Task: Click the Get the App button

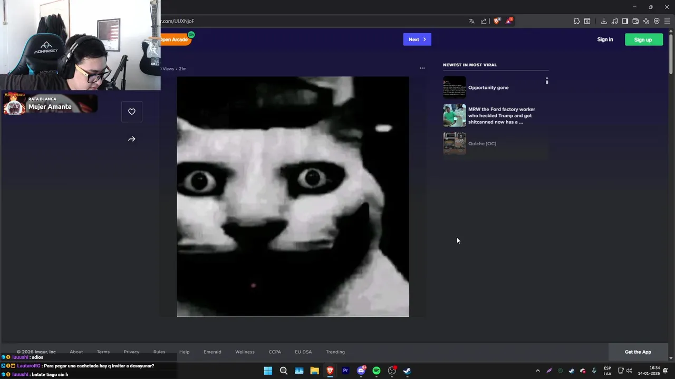Action: point(638,352)
